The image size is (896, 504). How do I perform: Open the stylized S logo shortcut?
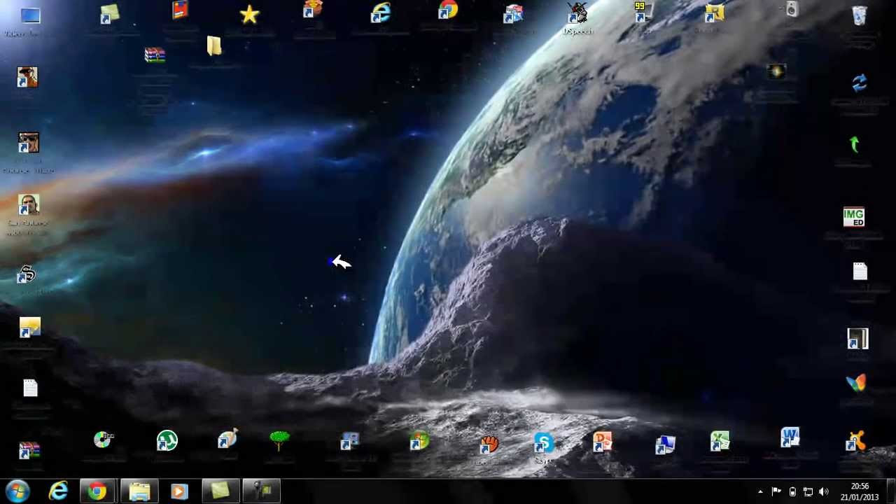point(26,274)
